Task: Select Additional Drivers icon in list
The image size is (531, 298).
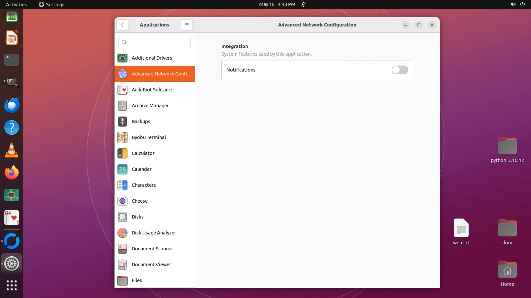Action: [x=122, y=58]
